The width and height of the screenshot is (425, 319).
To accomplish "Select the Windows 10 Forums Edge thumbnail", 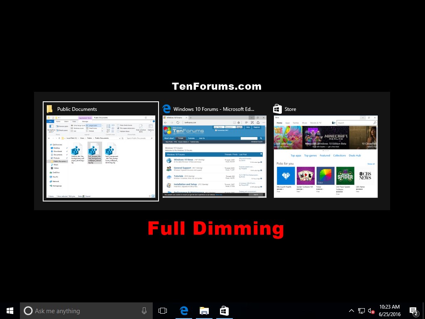I will click(x=215, y=157).
